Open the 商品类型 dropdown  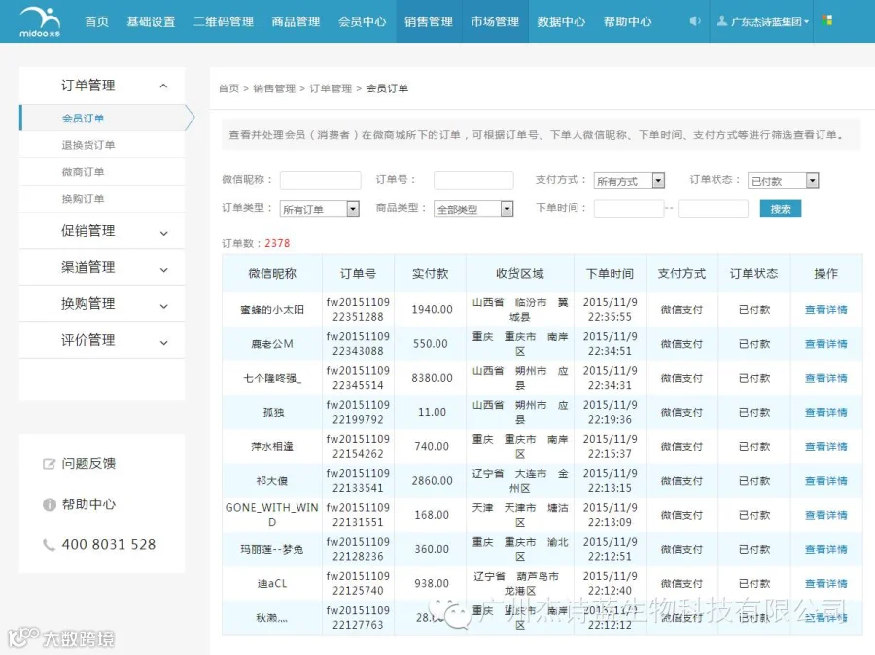[x=473, y=209]
